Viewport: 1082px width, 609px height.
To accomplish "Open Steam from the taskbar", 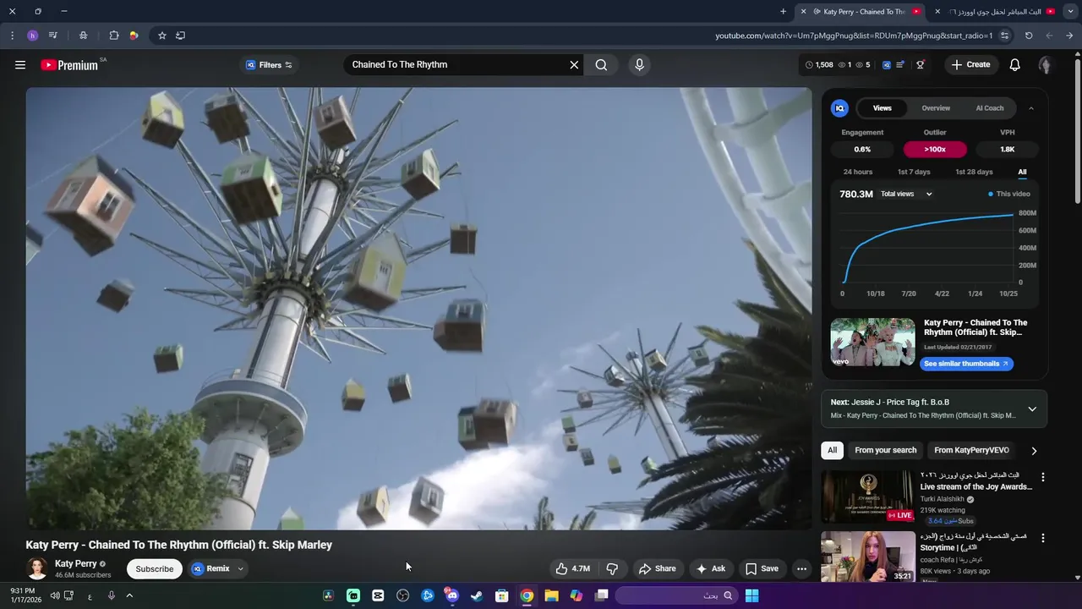I will [477, 595].
